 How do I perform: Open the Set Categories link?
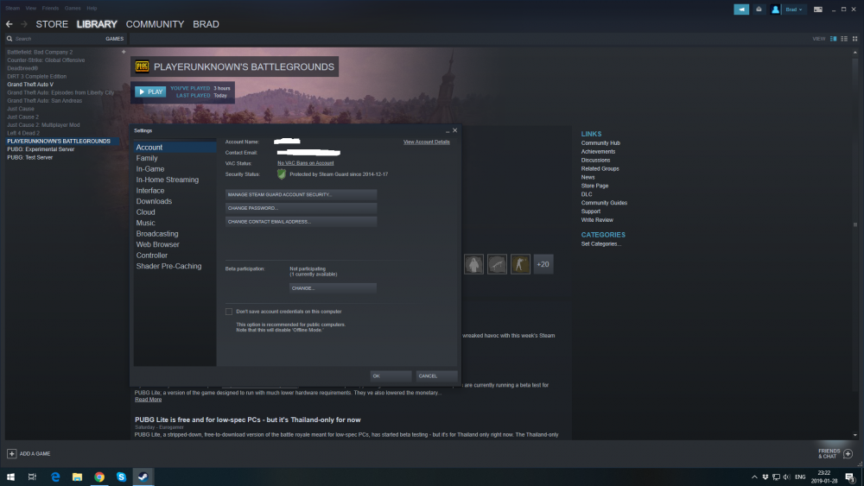click(x=600, y=243)
